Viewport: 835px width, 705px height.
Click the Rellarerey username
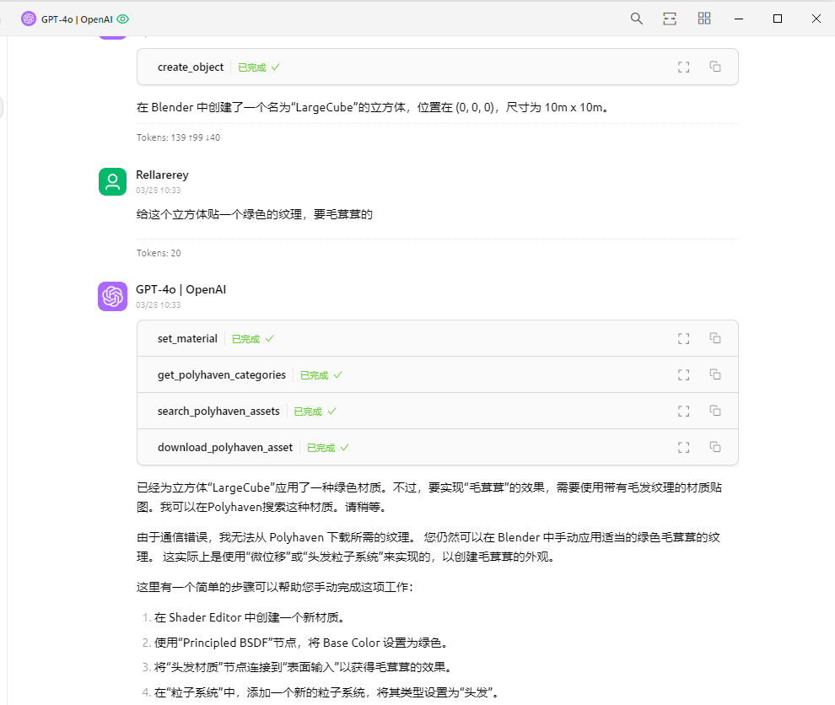coord(162,175)
